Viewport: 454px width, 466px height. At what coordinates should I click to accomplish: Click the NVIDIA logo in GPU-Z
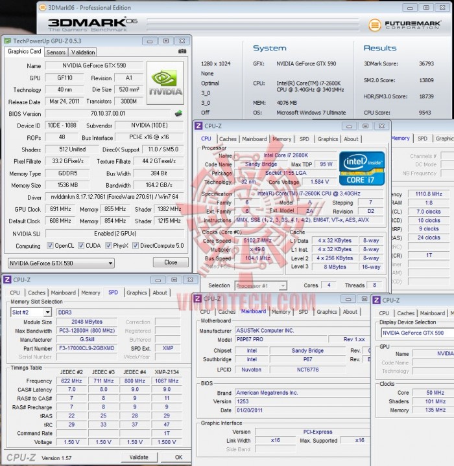(165, 83)
